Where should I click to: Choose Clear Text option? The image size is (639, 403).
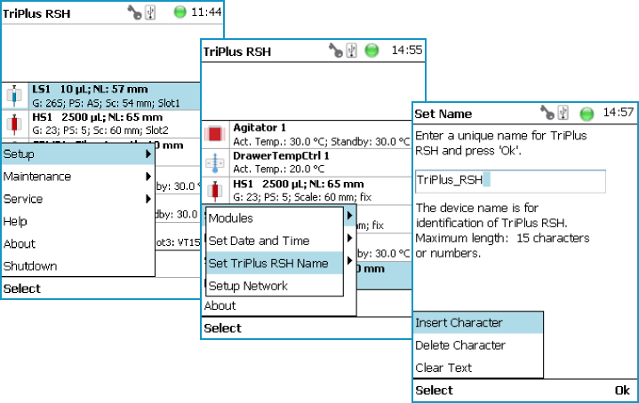[x=478, y=367]
